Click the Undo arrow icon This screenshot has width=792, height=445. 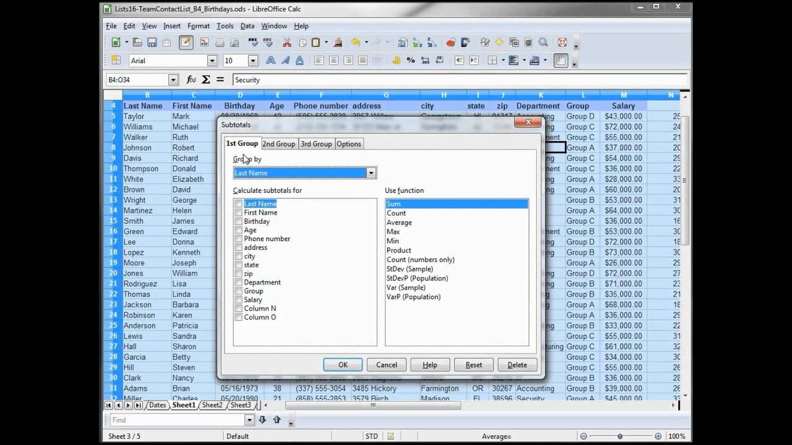pos(356,43)
